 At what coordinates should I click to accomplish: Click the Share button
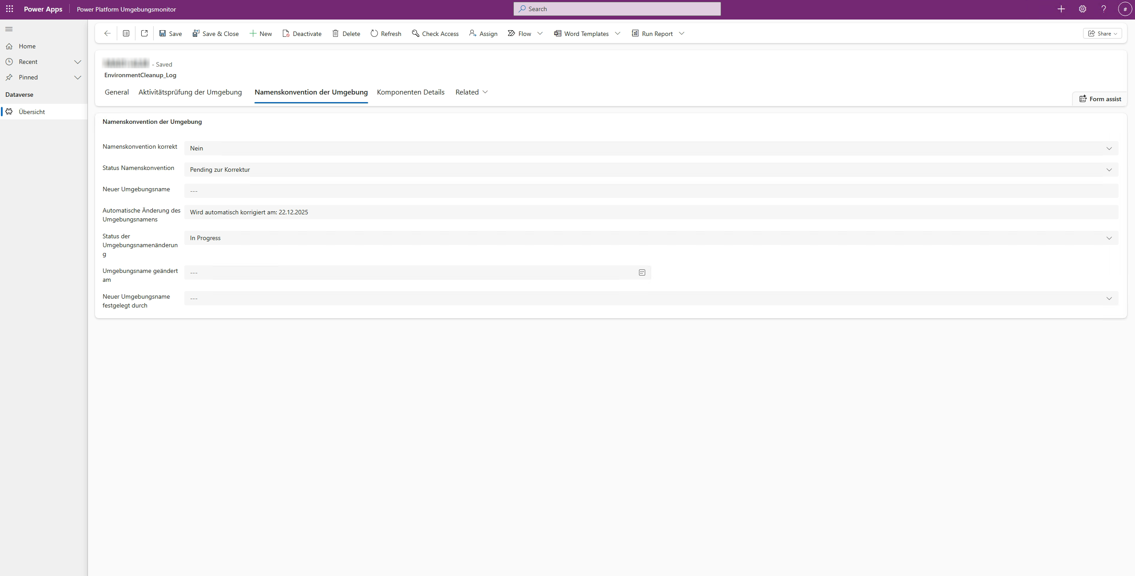point(1102,33)
